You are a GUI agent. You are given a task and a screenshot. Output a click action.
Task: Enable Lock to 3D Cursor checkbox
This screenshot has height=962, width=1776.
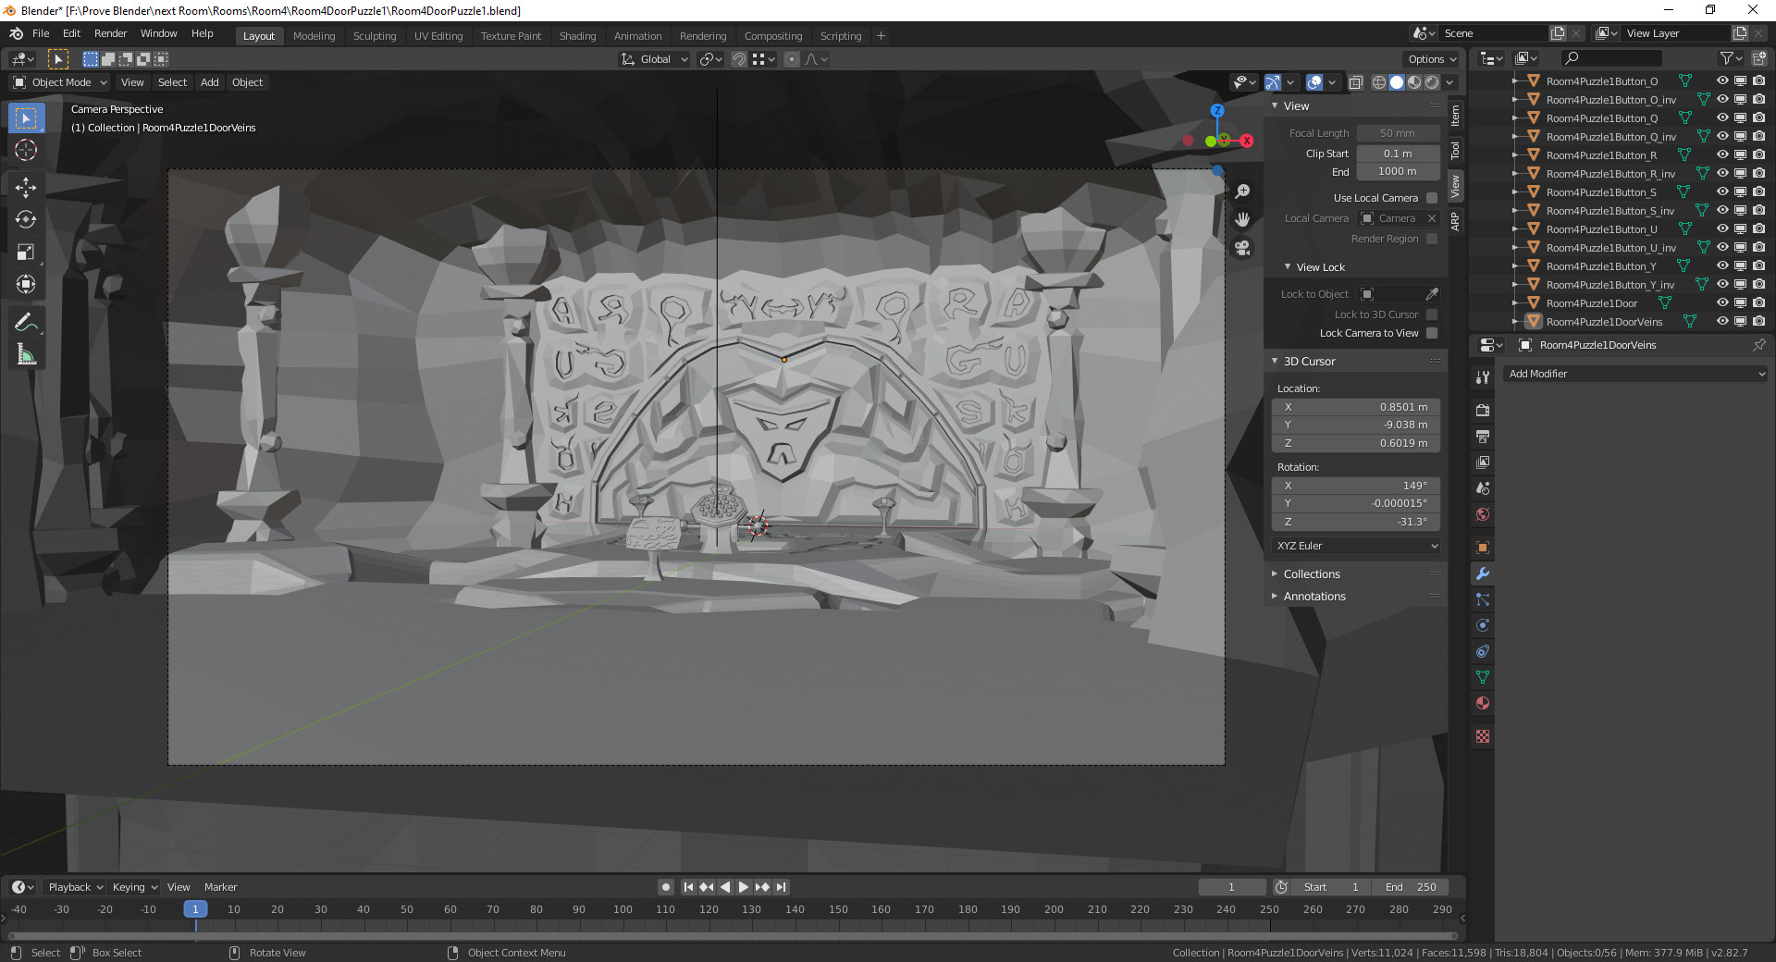tap(1432, 314)
